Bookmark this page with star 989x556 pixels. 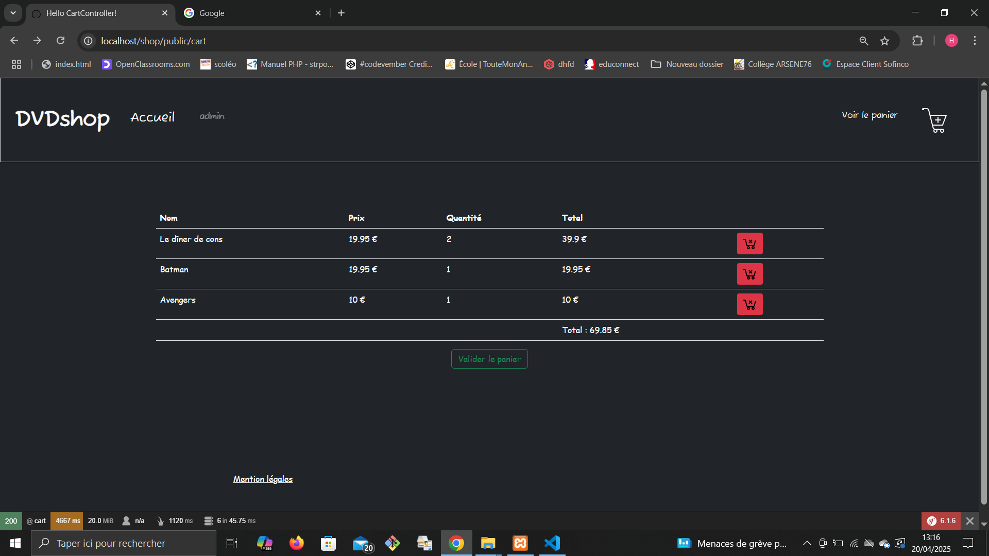884,41
